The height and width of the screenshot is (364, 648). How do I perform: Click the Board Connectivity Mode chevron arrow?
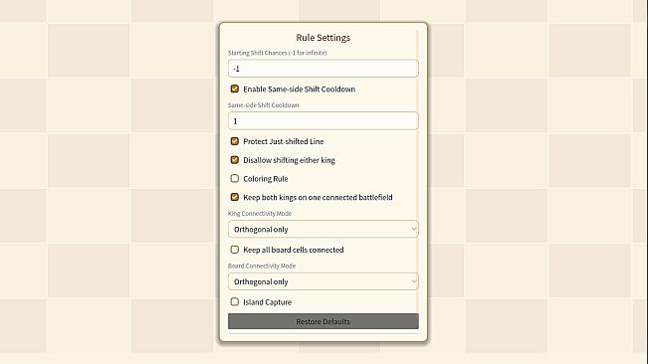(414, 281)
